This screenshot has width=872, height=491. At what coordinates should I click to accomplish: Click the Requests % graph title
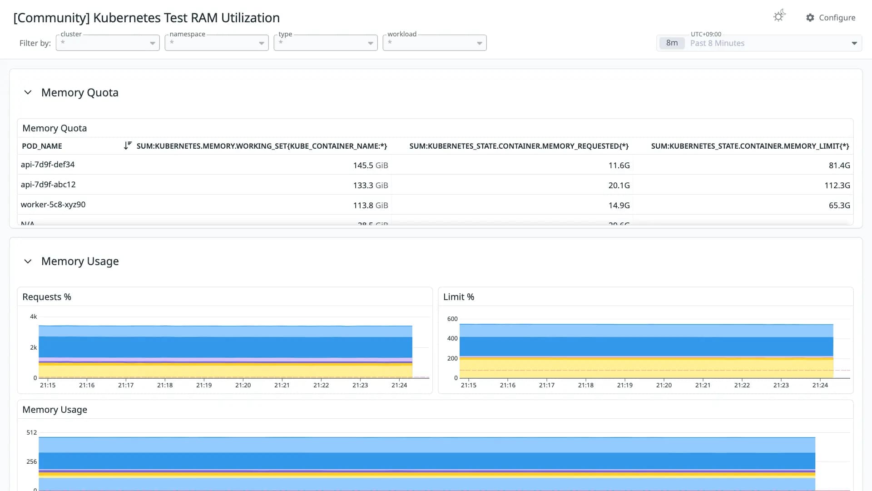(x=47, y=297)
